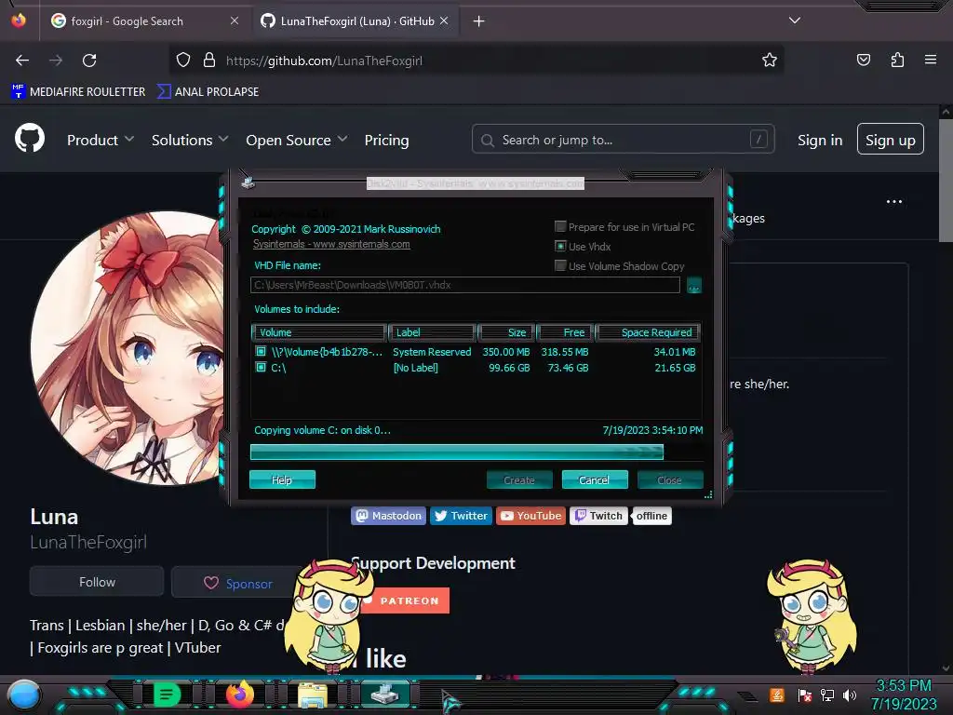Viewport: 953px width, 715px height.
Task: Open File Explorer from the taskbar
Action: pos(313,695)
